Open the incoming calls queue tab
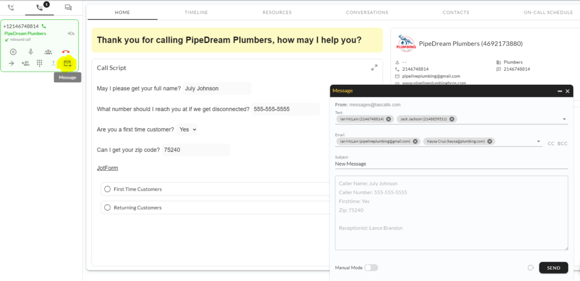Screen dimensions: 580x281 tap(11, 7)
